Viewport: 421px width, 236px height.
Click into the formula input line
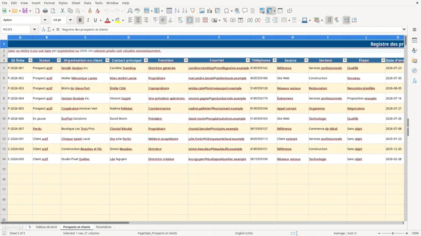click(231, 29)
